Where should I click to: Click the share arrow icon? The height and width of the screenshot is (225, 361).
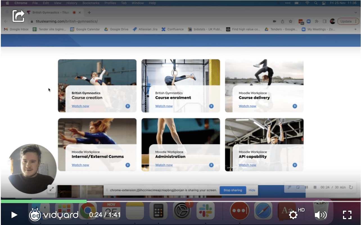click(19, 16)
